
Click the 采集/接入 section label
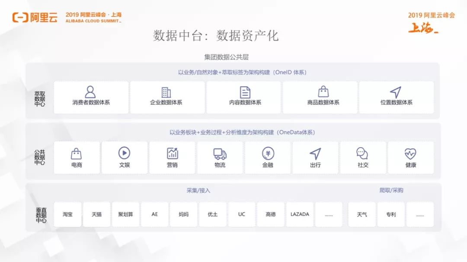(198, 190)
